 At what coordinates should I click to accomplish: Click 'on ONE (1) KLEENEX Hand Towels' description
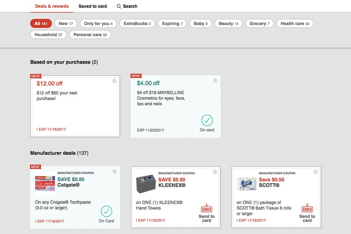(159, 205)
